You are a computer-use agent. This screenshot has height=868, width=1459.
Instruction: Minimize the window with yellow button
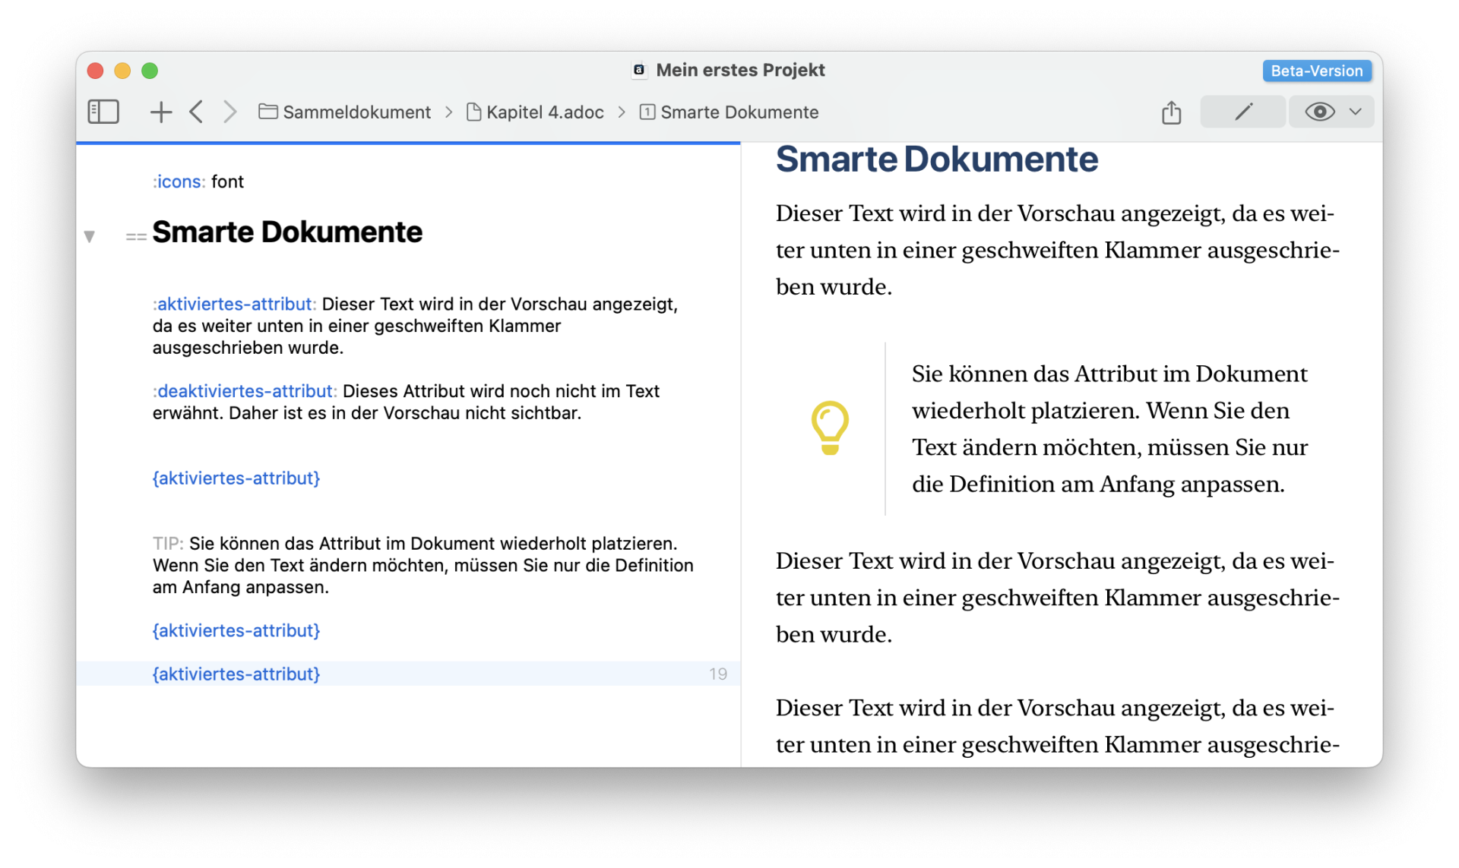click(x=122, y=71)
